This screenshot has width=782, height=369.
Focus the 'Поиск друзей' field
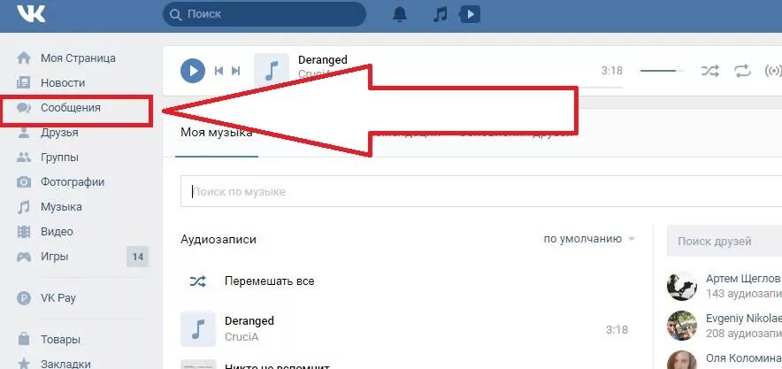(724, 241)
